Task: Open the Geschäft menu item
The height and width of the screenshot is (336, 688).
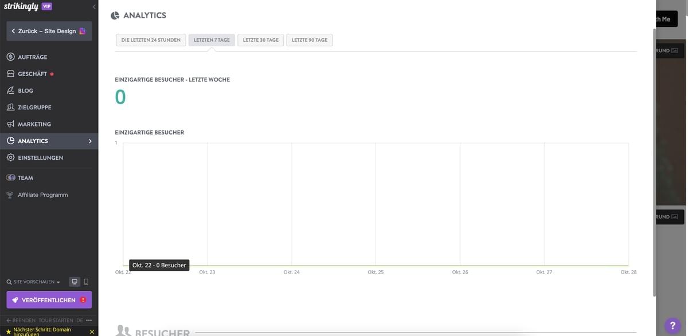Action: (x=32, y=74)
